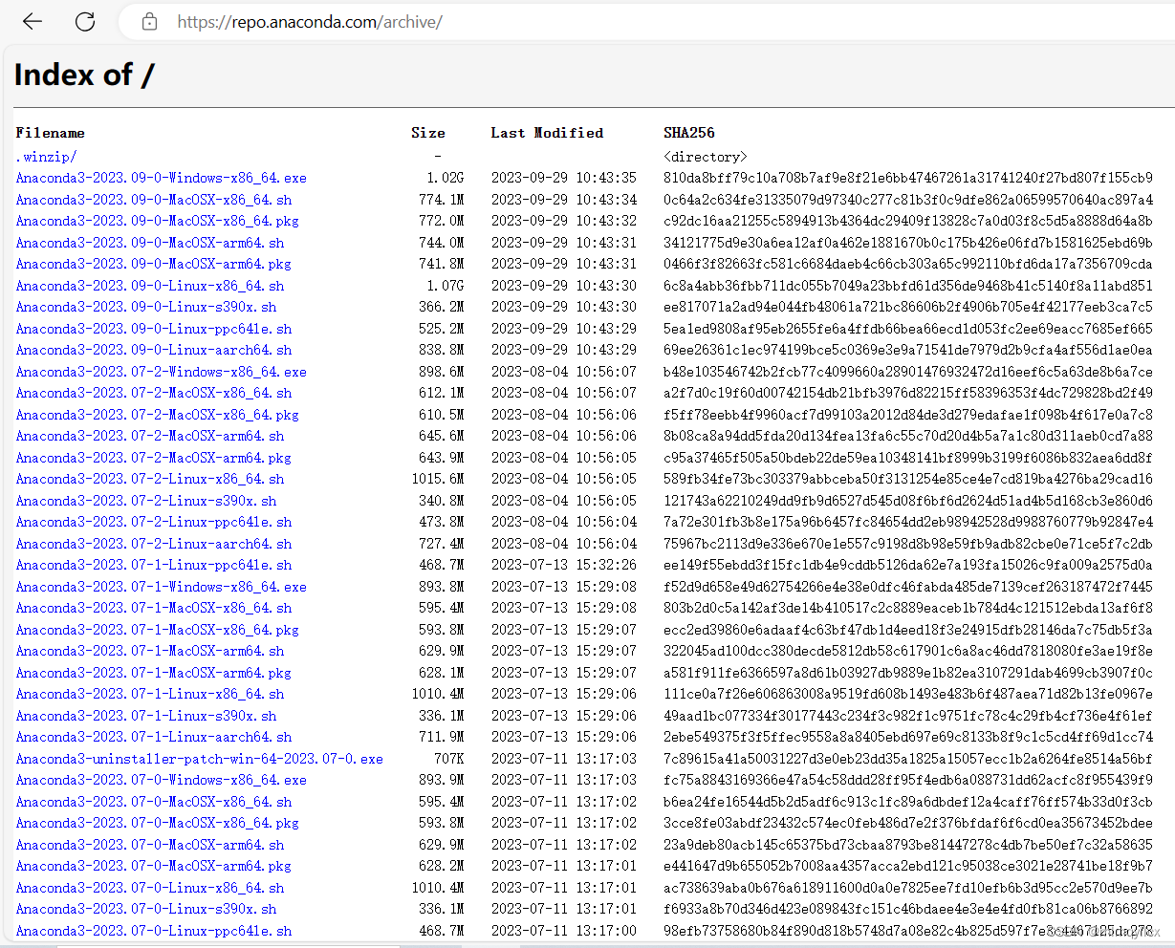
Task: Download Anaconda3-2023.07-0-Windows-x86_64.exe
Action: click(x=161, y=780)
